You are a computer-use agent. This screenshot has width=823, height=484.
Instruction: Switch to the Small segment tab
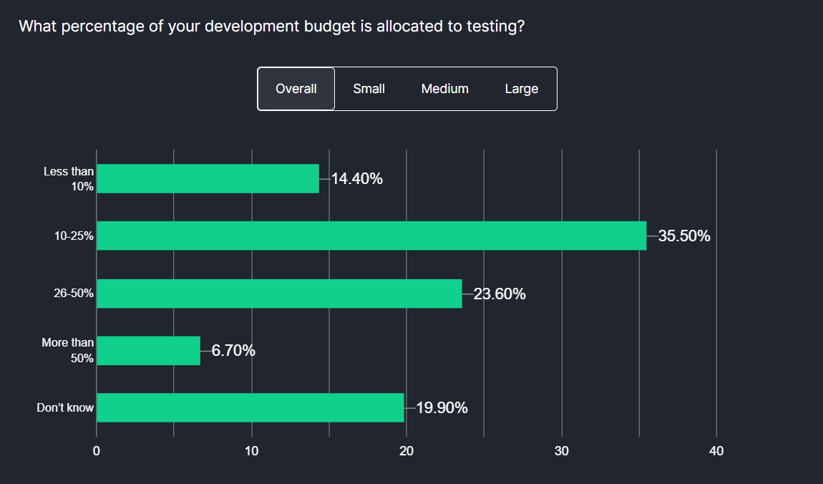pos(369,88)
